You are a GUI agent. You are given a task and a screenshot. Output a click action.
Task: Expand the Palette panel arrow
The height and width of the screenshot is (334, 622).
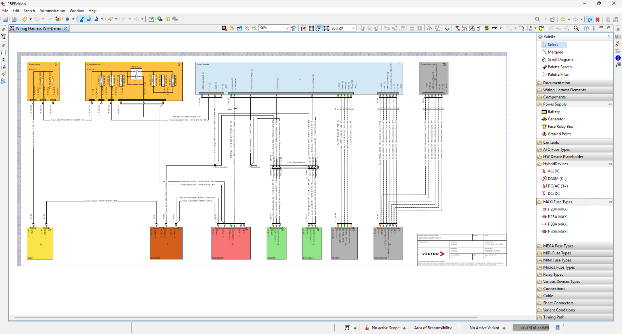(609, 37)
